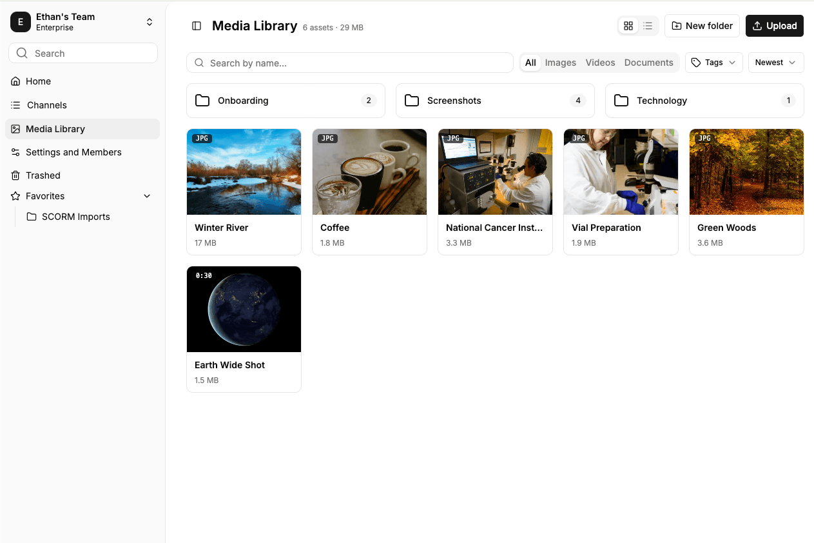Click the Channels list icon

point(15,105)
